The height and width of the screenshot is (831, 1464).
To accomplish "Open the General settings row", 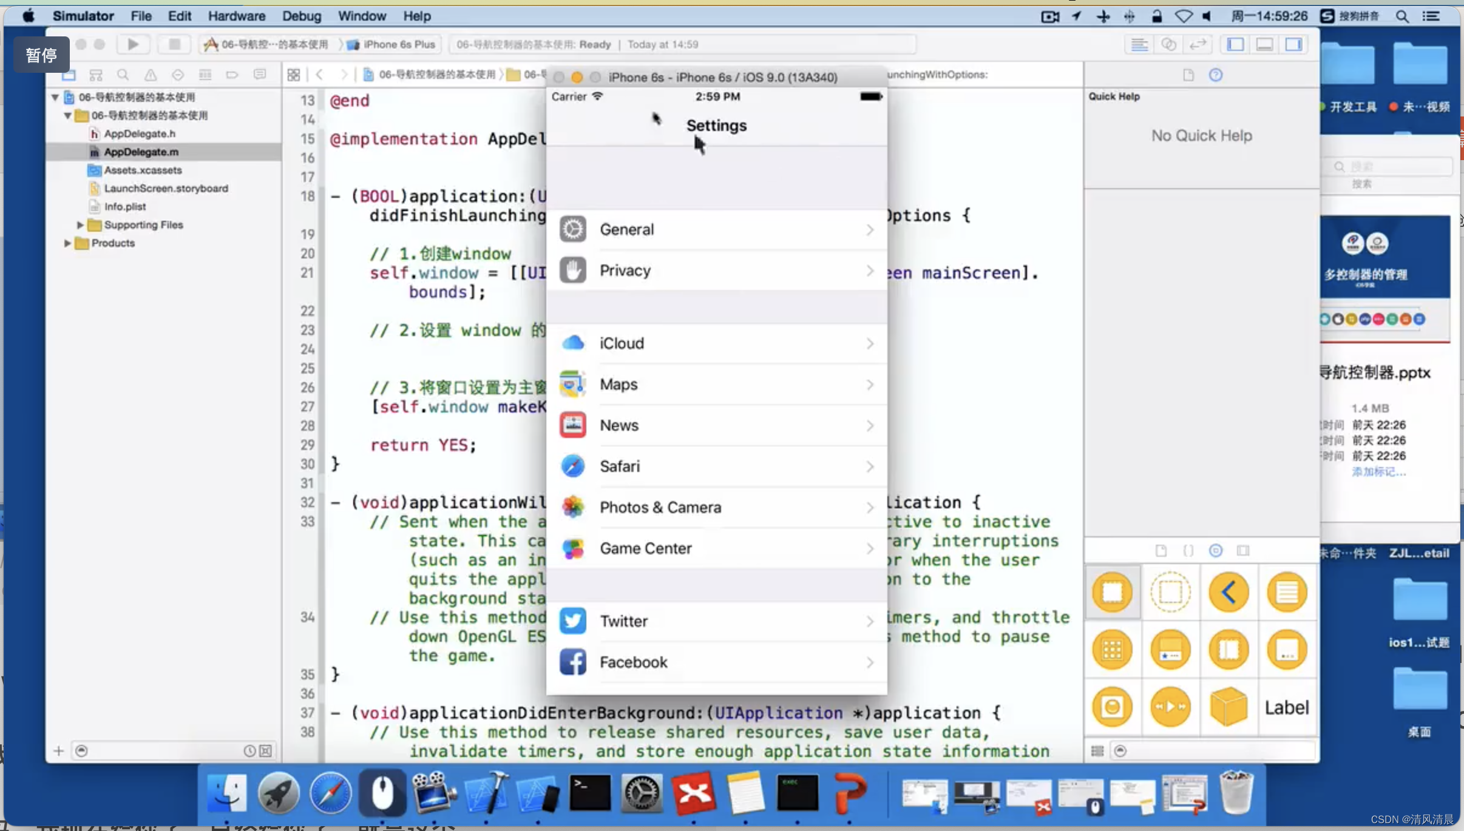I will [x=716, y=229].
